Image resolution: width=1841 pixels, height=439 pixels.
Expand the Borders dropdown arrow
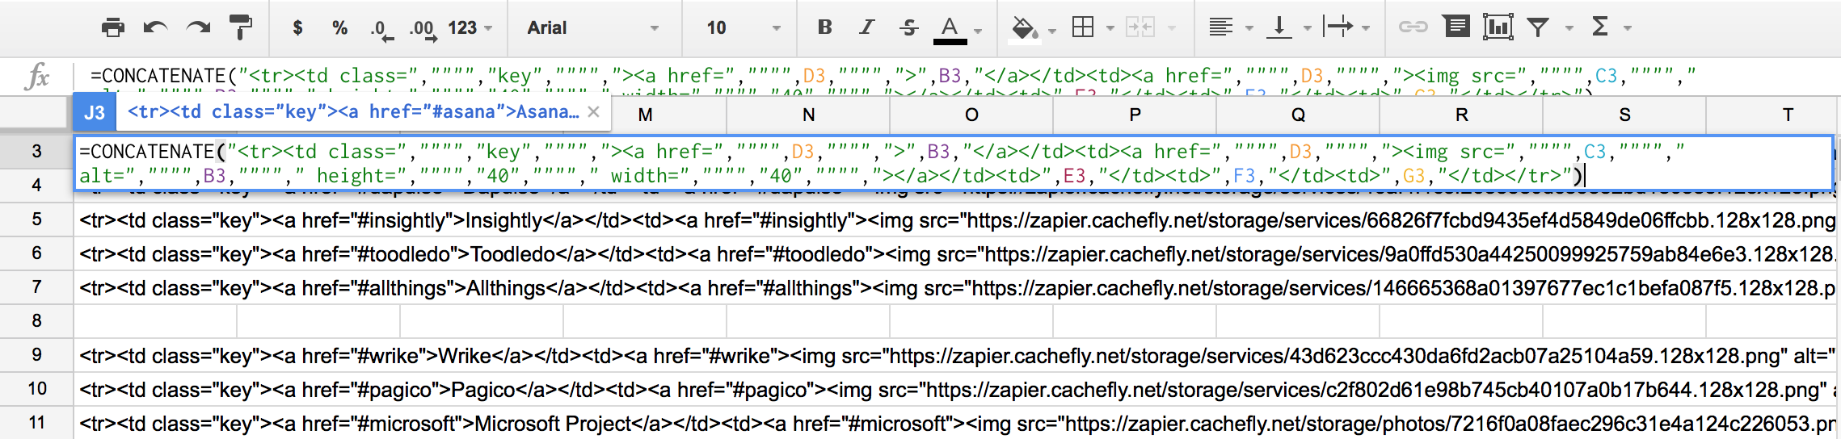click(x=1110, y=29)
